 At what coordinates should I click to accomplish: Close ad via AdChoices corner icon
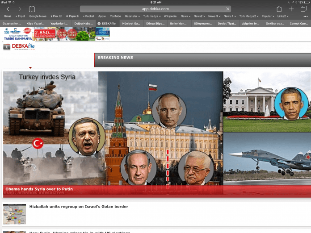coord(107,29)
